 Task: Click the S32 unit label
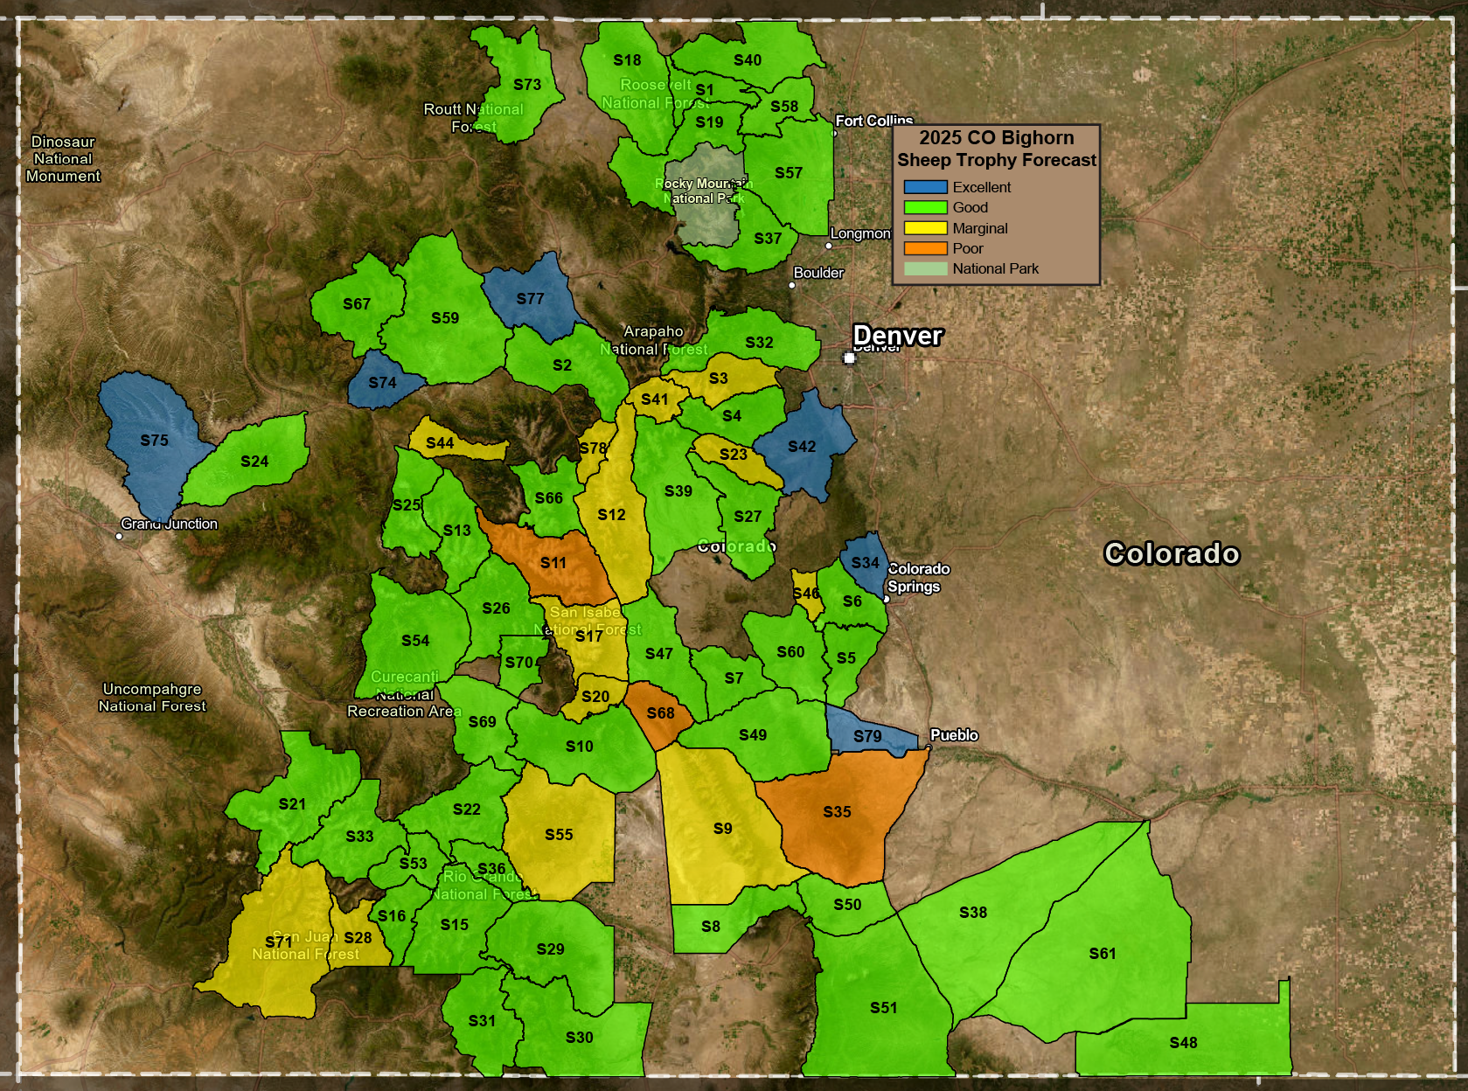coord(759,343)
